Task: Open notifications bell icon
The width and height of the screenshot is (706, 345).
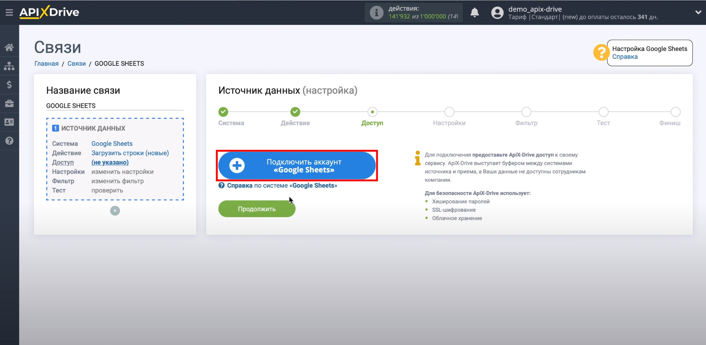Action: pos(475,12)
